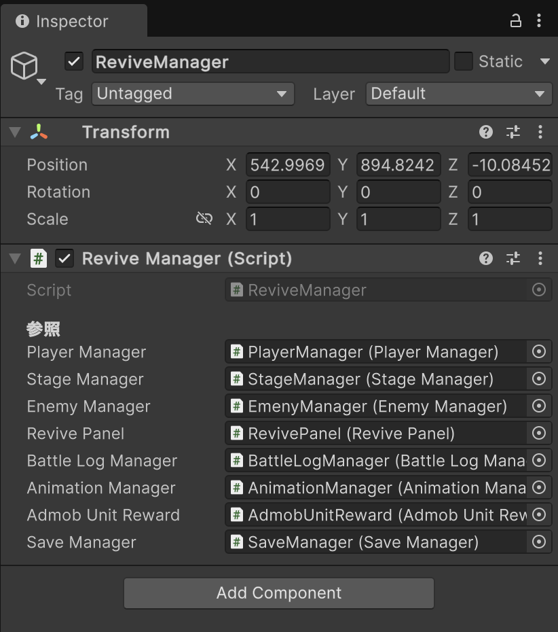Screen dimensions: 558x632
Task: Open Transform preset settings icon
Action: (x=513, y=132)
